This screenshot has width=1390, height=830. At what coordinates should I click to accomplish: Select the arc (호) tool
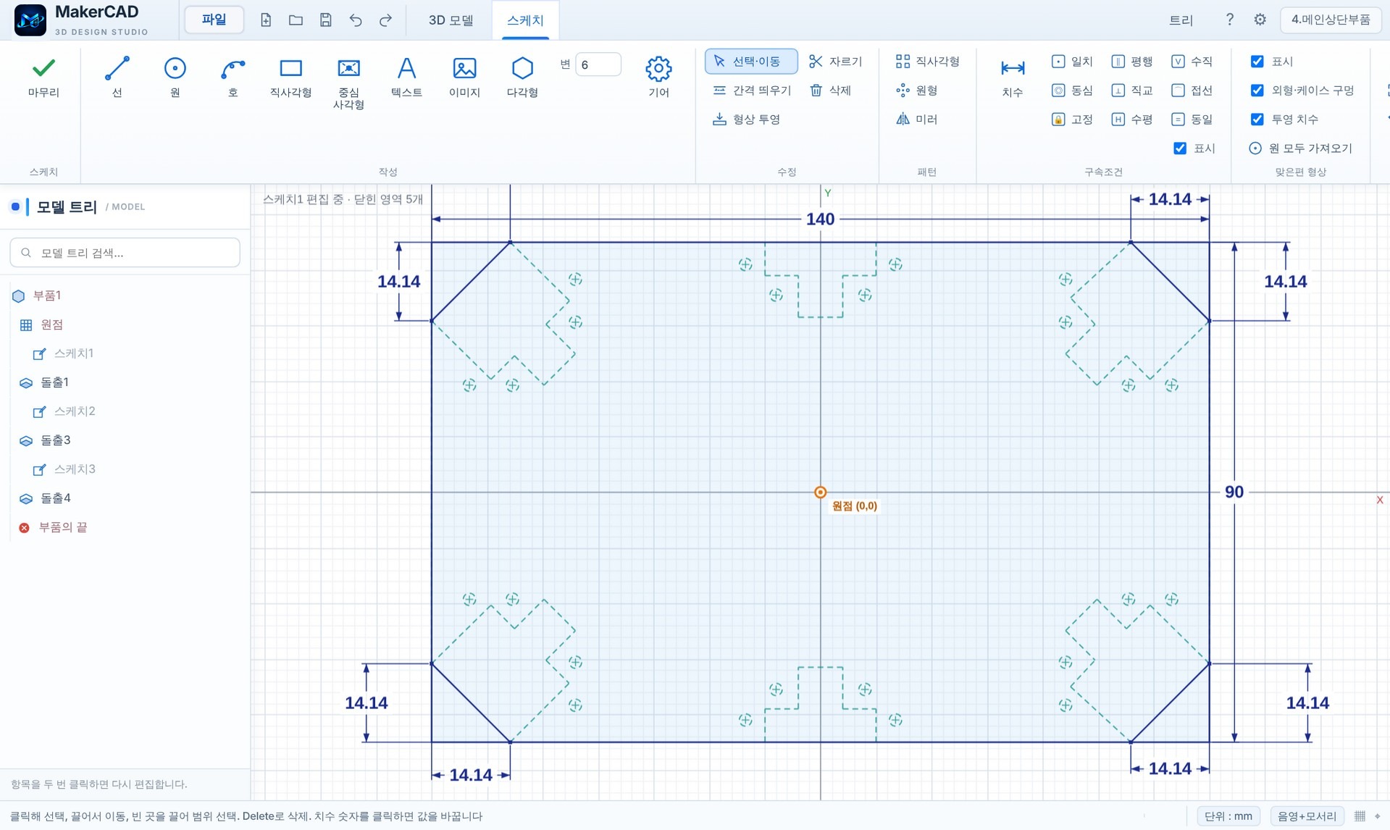233,77
